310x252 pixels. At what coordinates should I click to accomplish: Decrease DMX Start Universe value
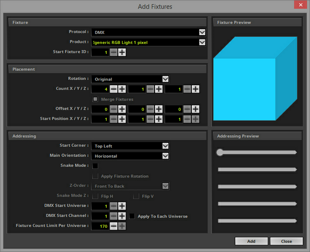(x=114, y=206)
